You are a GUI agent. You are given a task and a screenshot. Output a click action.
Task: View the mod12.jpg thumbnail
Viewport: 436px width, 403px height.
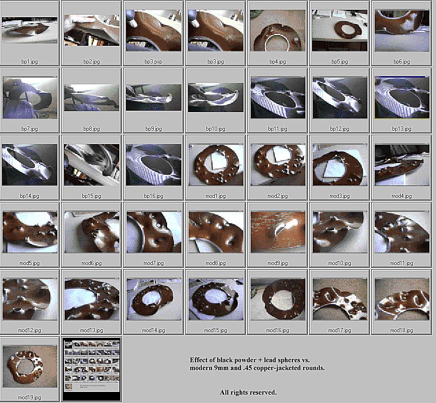click(x=30, y=299)
